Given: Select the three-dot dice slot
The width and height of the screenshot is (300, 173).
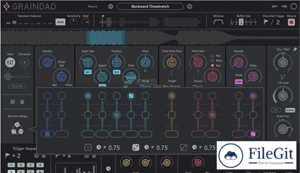Looking at the screenshot, I should (x=183, y=148).
